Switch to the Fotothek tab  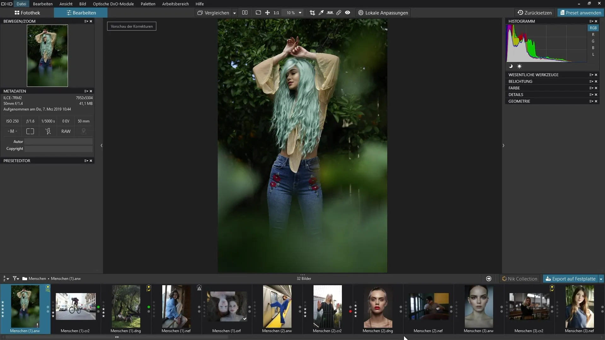(x=27, y=13)
